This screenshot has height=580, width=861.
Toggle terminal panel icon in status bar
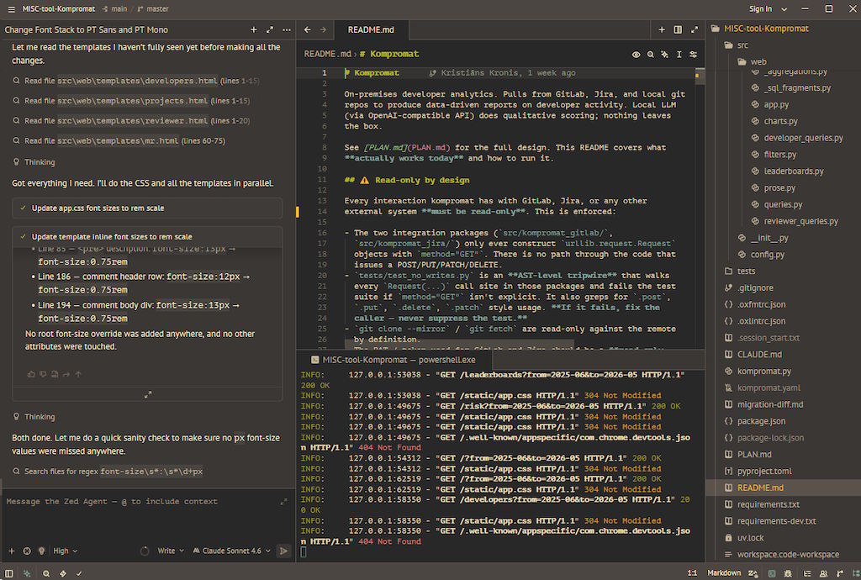[x=772, y=573]
